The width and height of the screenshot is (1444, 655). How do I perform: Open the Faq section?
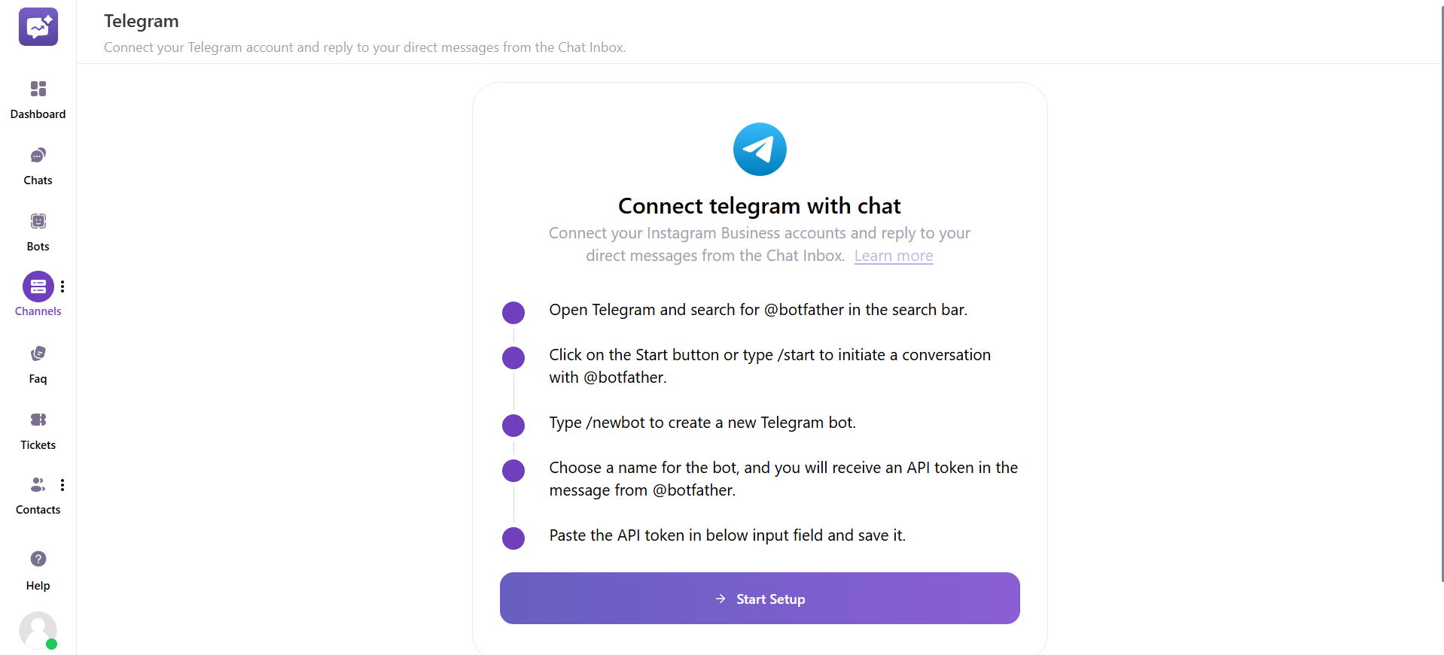click(x=38, y=353)
